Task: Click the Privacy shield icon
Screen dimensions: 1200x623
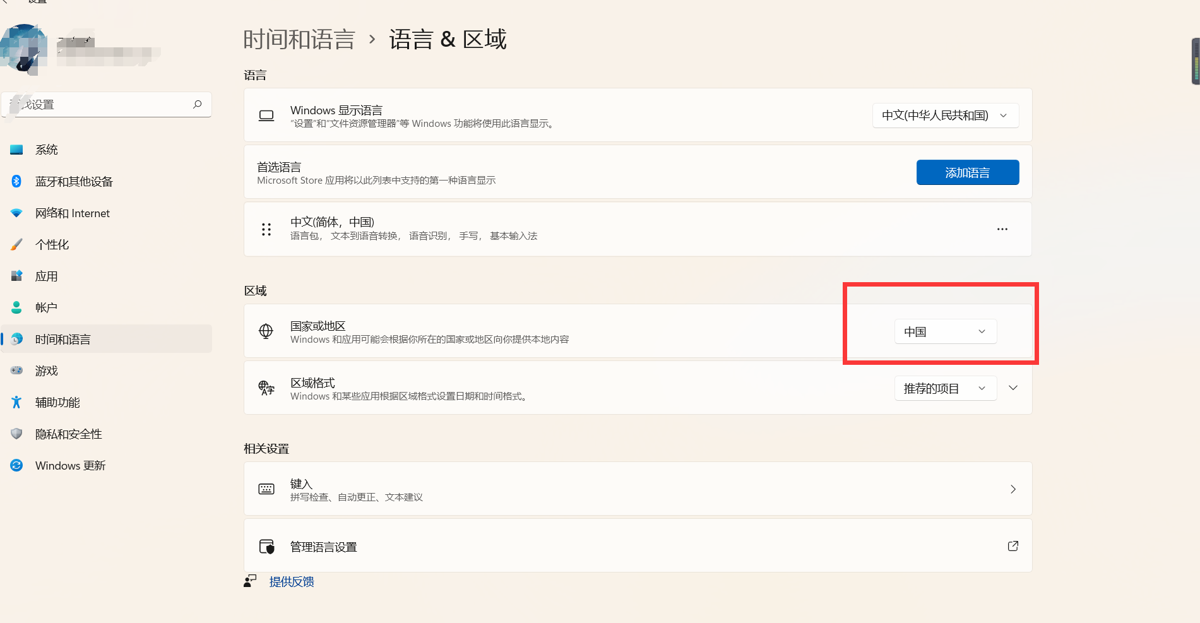Action: (x=17, y=434)
